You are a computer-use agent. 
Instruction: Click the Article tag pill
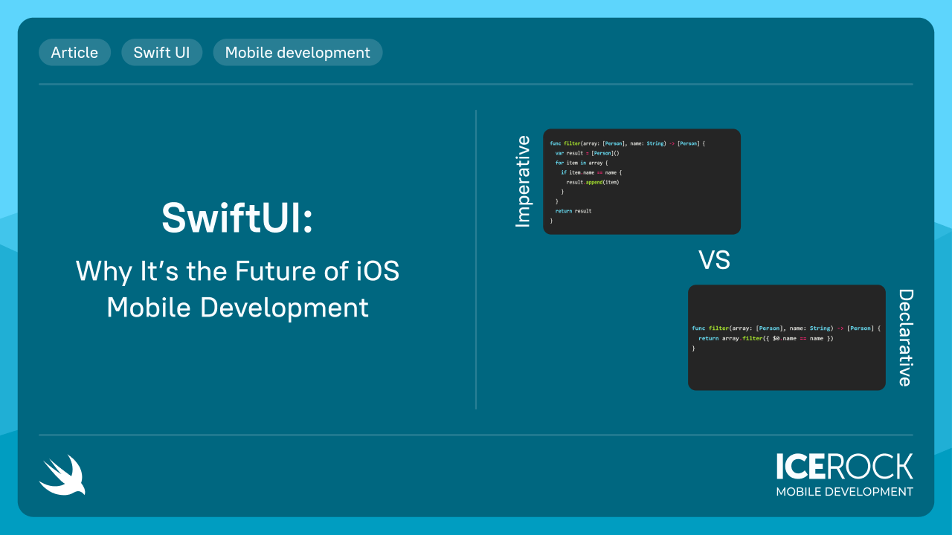pyautogui.click(x=74, y=53)
